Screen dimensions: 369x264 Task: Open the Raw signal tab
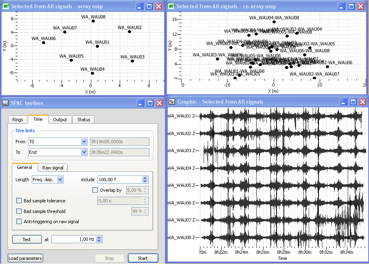coord(53,168)
